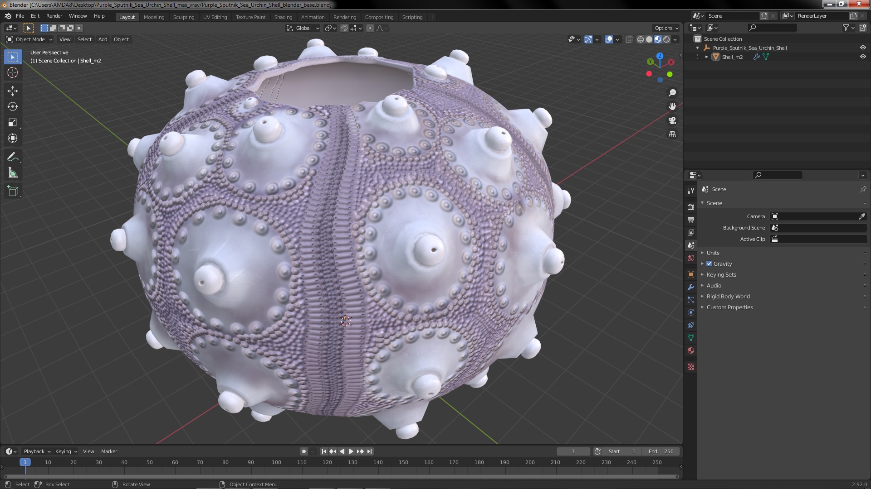The image size is (871, 489).
Task: Open the Render menu
Action: [54, 16]
